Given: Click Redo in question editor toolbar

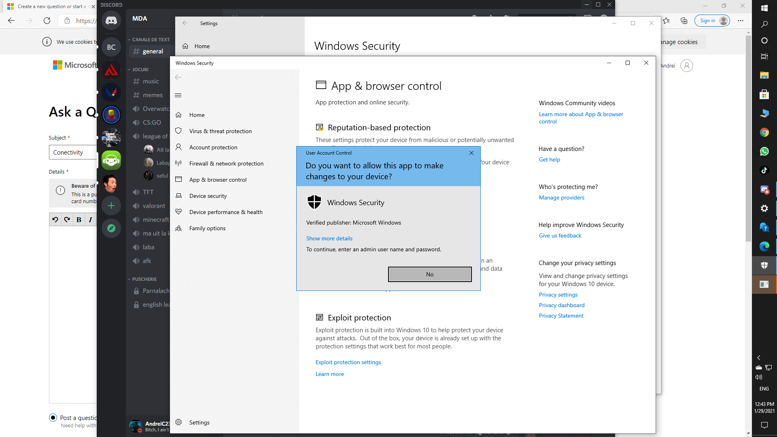Looking at the screenshot, I should pyautogui.click(x=67, y=220).
